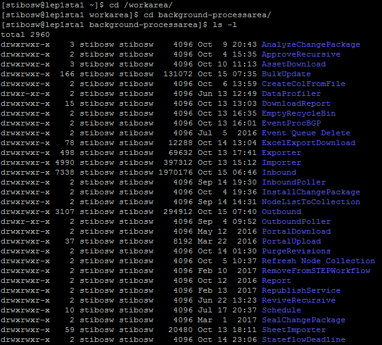Click the link count 3107
This screenshot has height=345, width=382.
tap(65, 212)
